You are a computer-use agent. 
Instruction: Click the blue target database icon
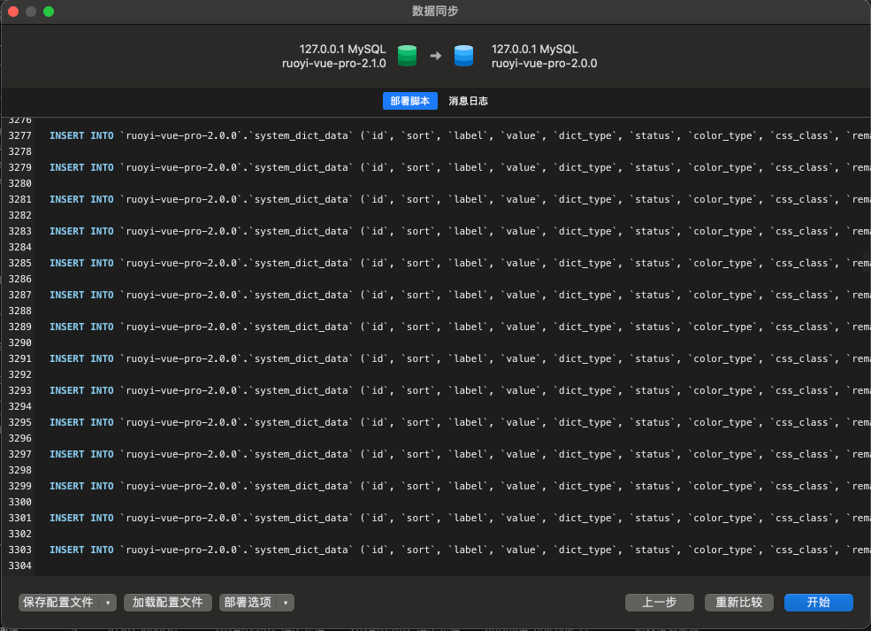463,56
